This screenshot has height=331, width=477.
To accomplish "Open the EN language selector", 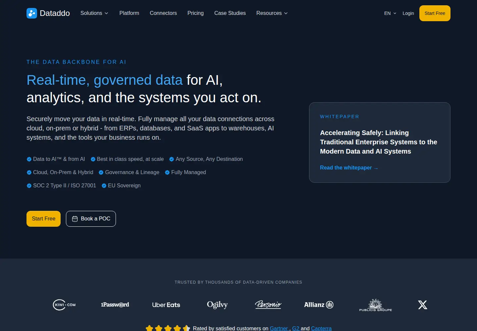I will click(x=390, y=13).
